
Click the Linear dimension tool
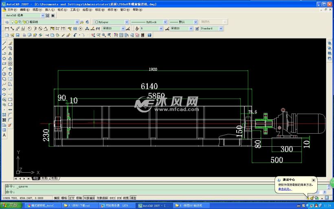(7, 29)
